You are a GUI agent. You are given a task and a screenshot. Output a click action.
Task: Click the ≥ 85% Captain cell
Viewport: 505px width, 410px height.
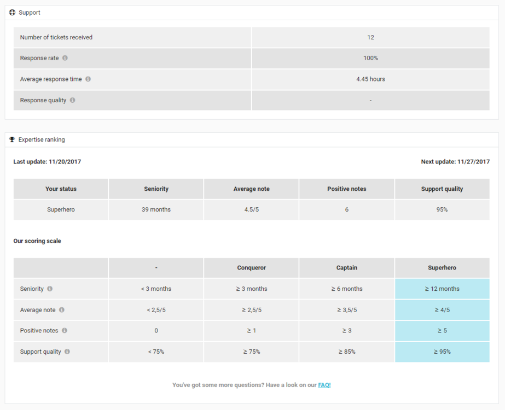tap(347, 352)
